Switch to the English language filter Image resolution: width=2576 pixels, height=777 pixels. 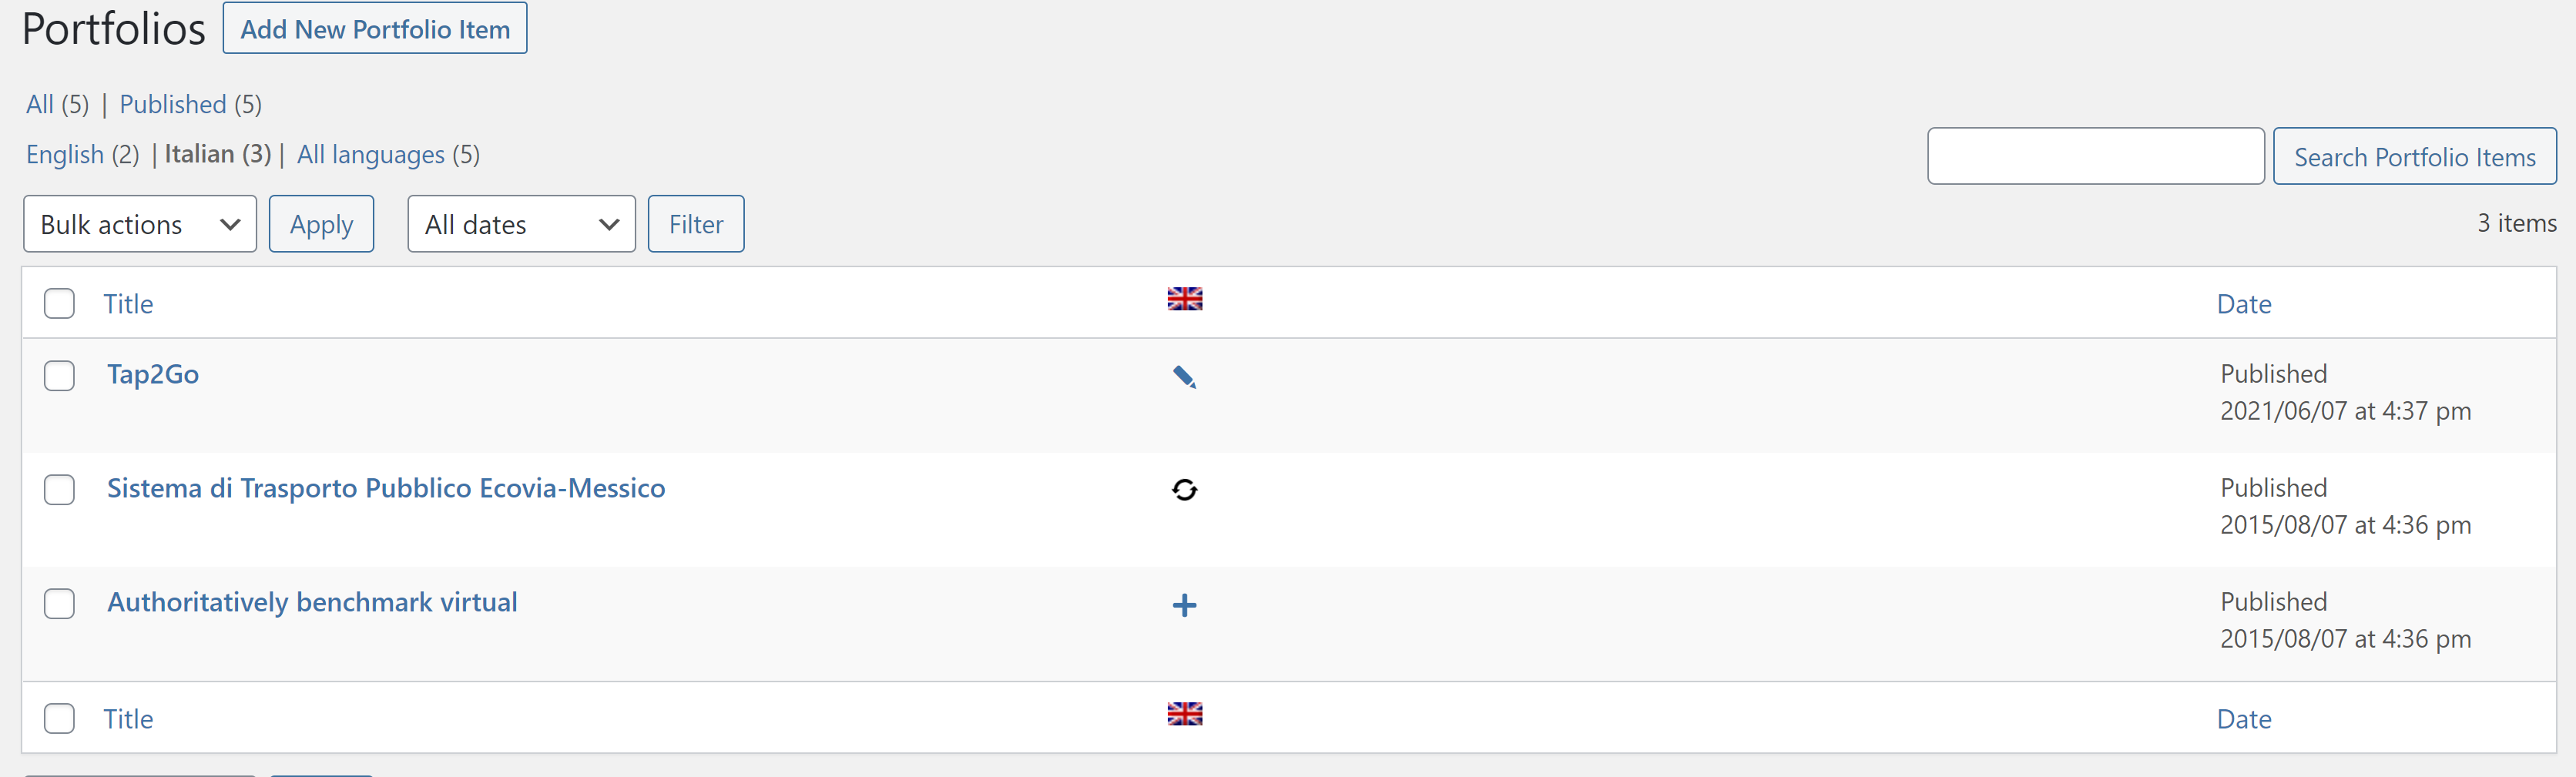click(x=65, y=155)
